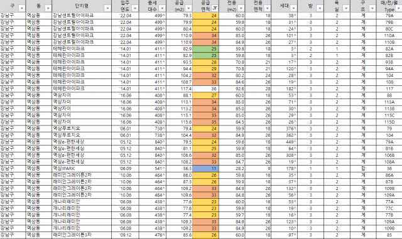
Task: Click Type cell 108A
Action: pyautogui.click(x=389, y=162)
